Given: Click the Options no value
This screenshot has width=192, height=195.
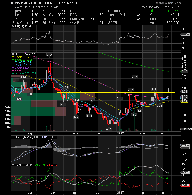Looking at the screenshot, I should pyautogui.click(x=138, y=11).
